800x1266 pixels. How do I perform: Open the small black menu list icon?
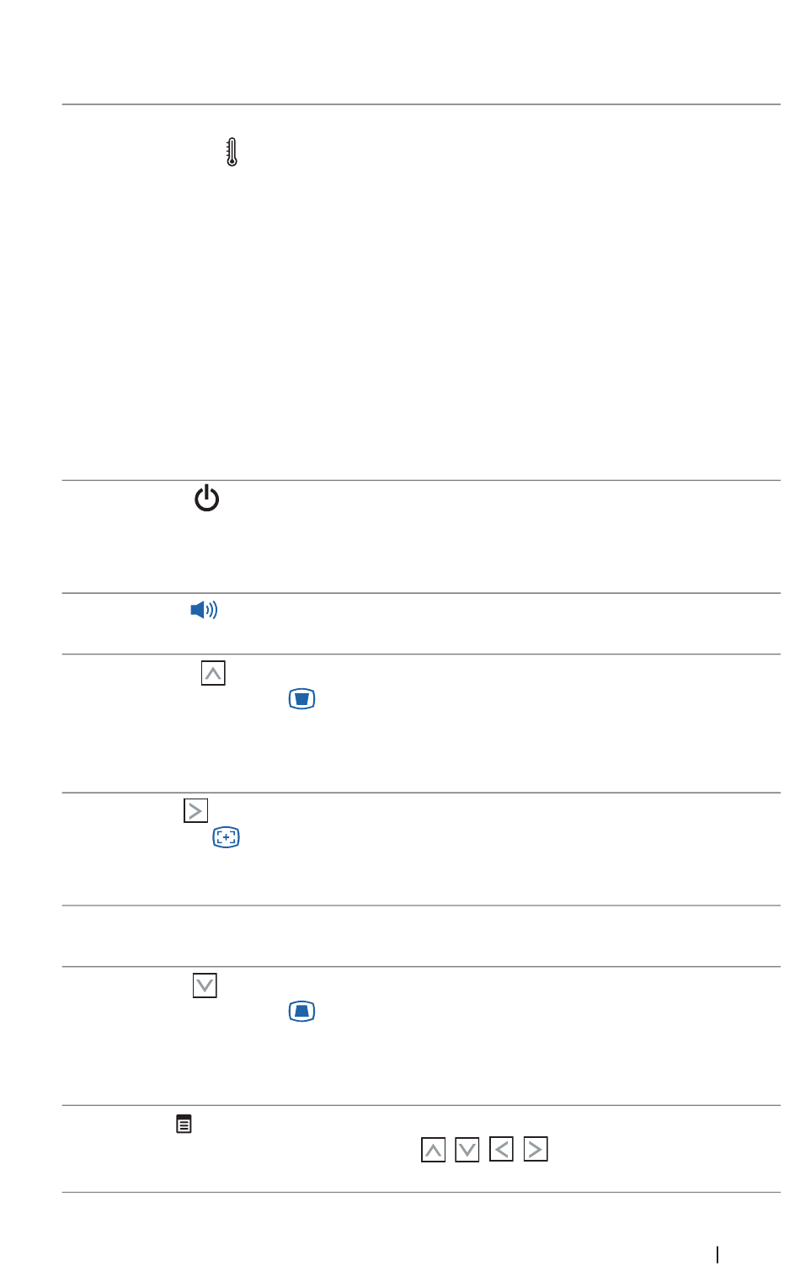pyautogui.click(x=184, y=1124)
